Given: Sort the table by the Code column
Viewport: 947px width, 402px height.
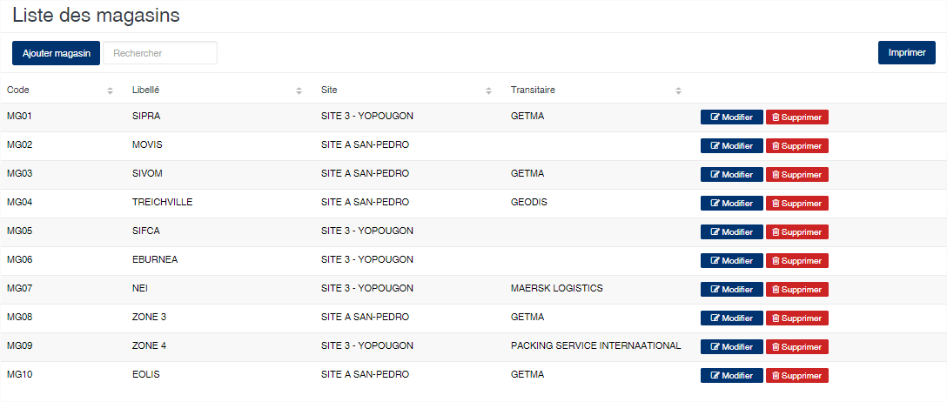Looking at the screenshot, I should pyautogui.click(x=60, y=90).
